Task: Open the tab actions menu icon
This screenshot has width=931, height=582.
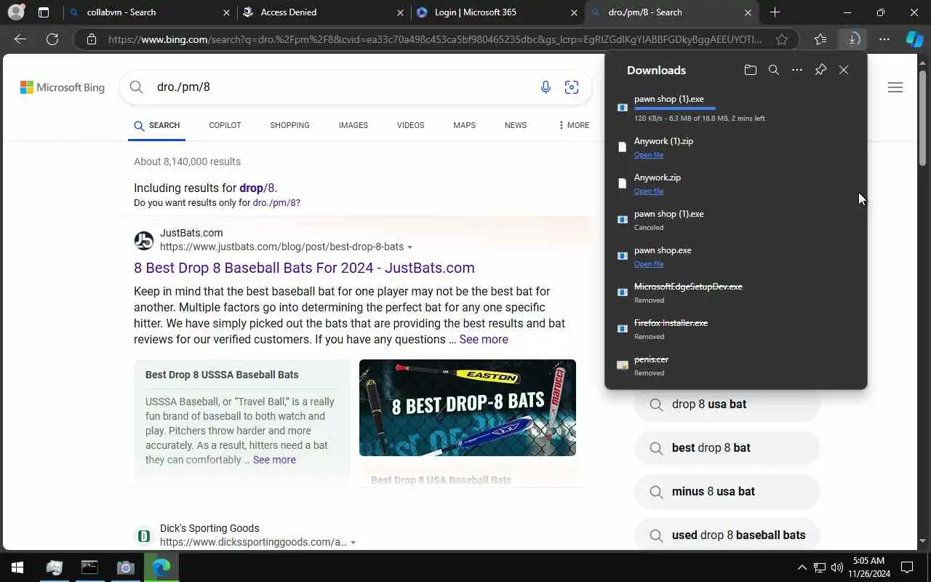Action: [x=44, y=12]
